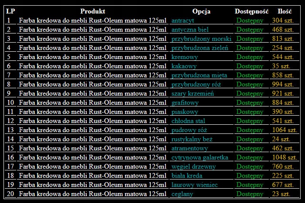The image size is (305, 203).
Task: Click product name in row 1
Action: 92,20
